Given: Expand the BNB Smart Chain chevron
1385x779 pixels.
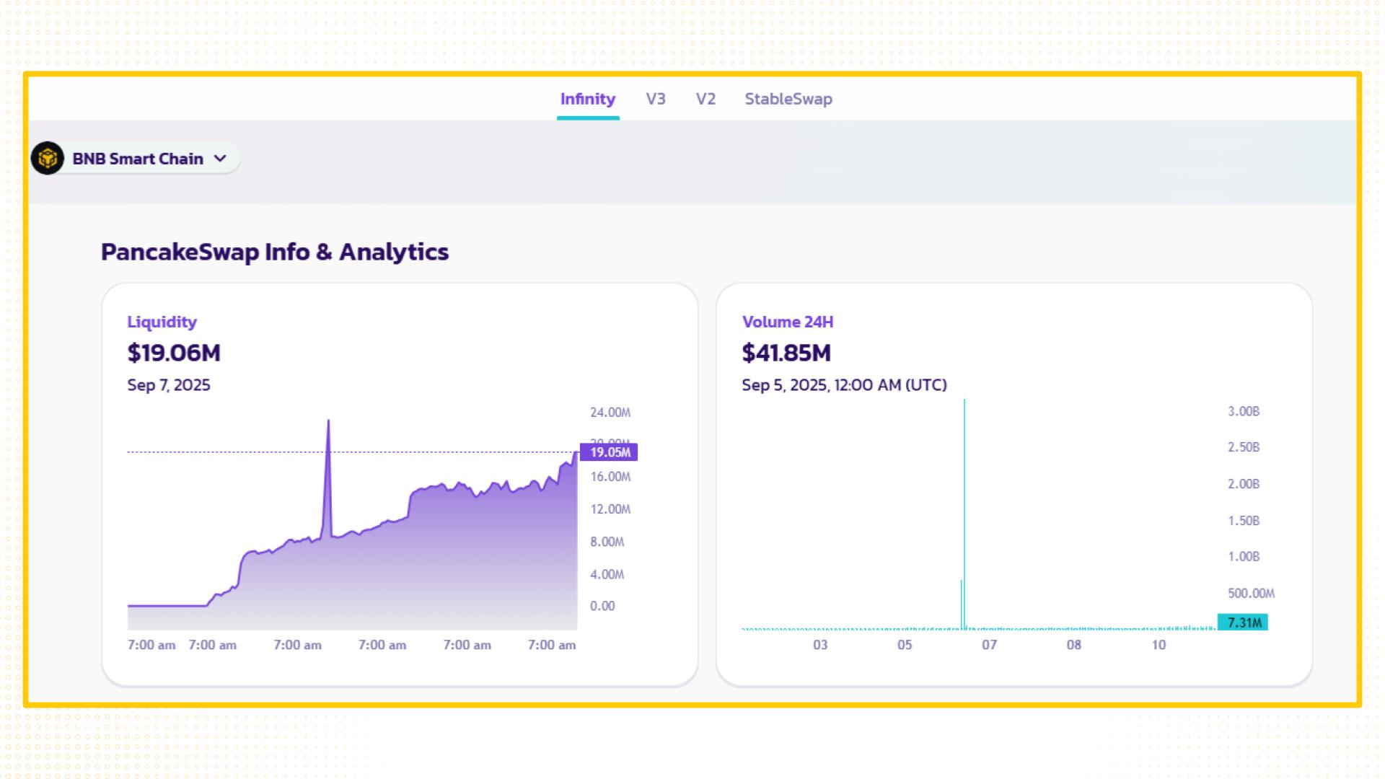Looking at the screenshot, I should coord(221,158).
